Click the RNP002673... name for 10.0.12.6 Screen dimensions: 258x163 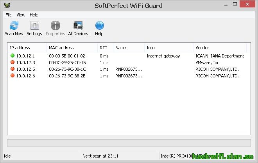129,76
